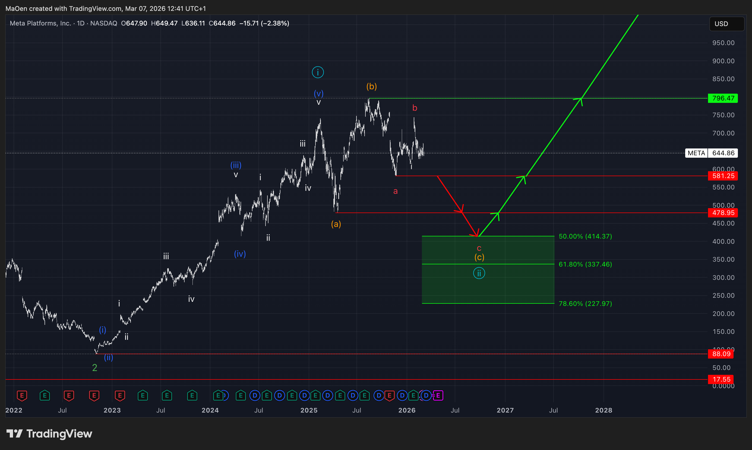Select the green earnings marker nearest Jul 2023
Image resolution: width=752 pixels, height=450 pixels.
167,395
